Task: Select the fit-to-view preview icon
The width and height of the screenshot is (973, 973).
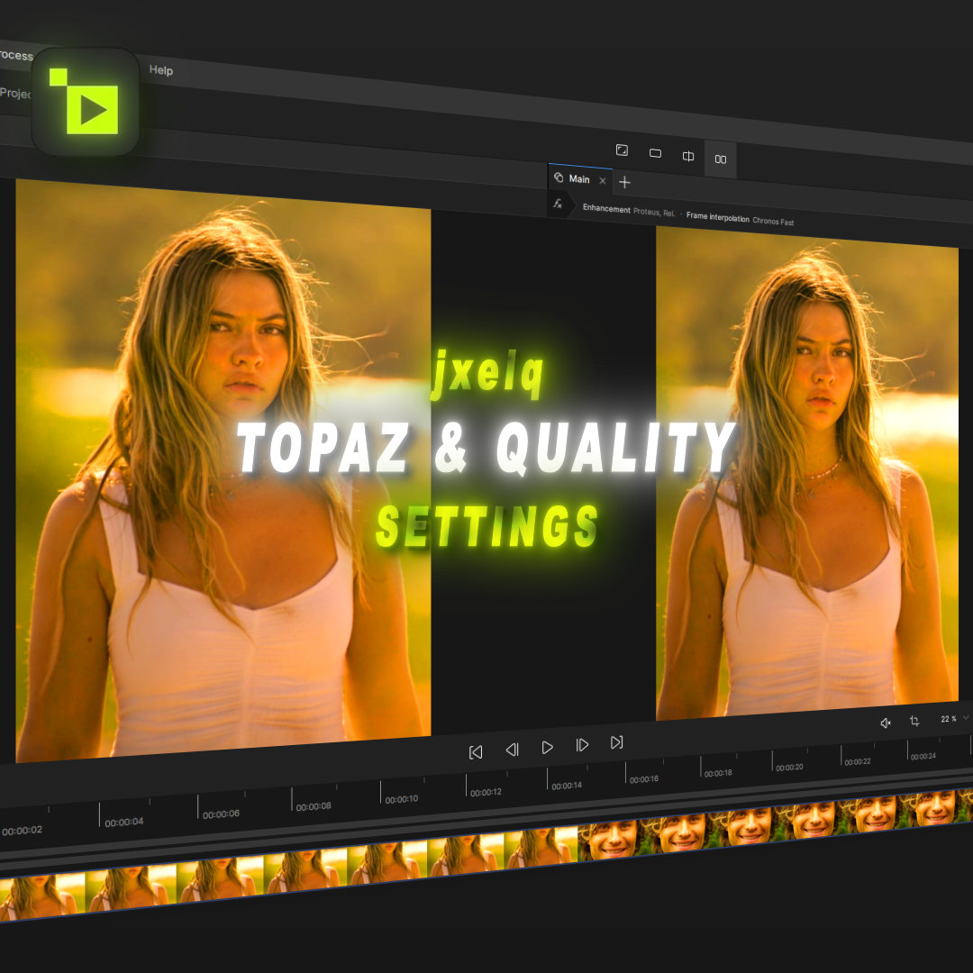Action: [x=622, y=150]
